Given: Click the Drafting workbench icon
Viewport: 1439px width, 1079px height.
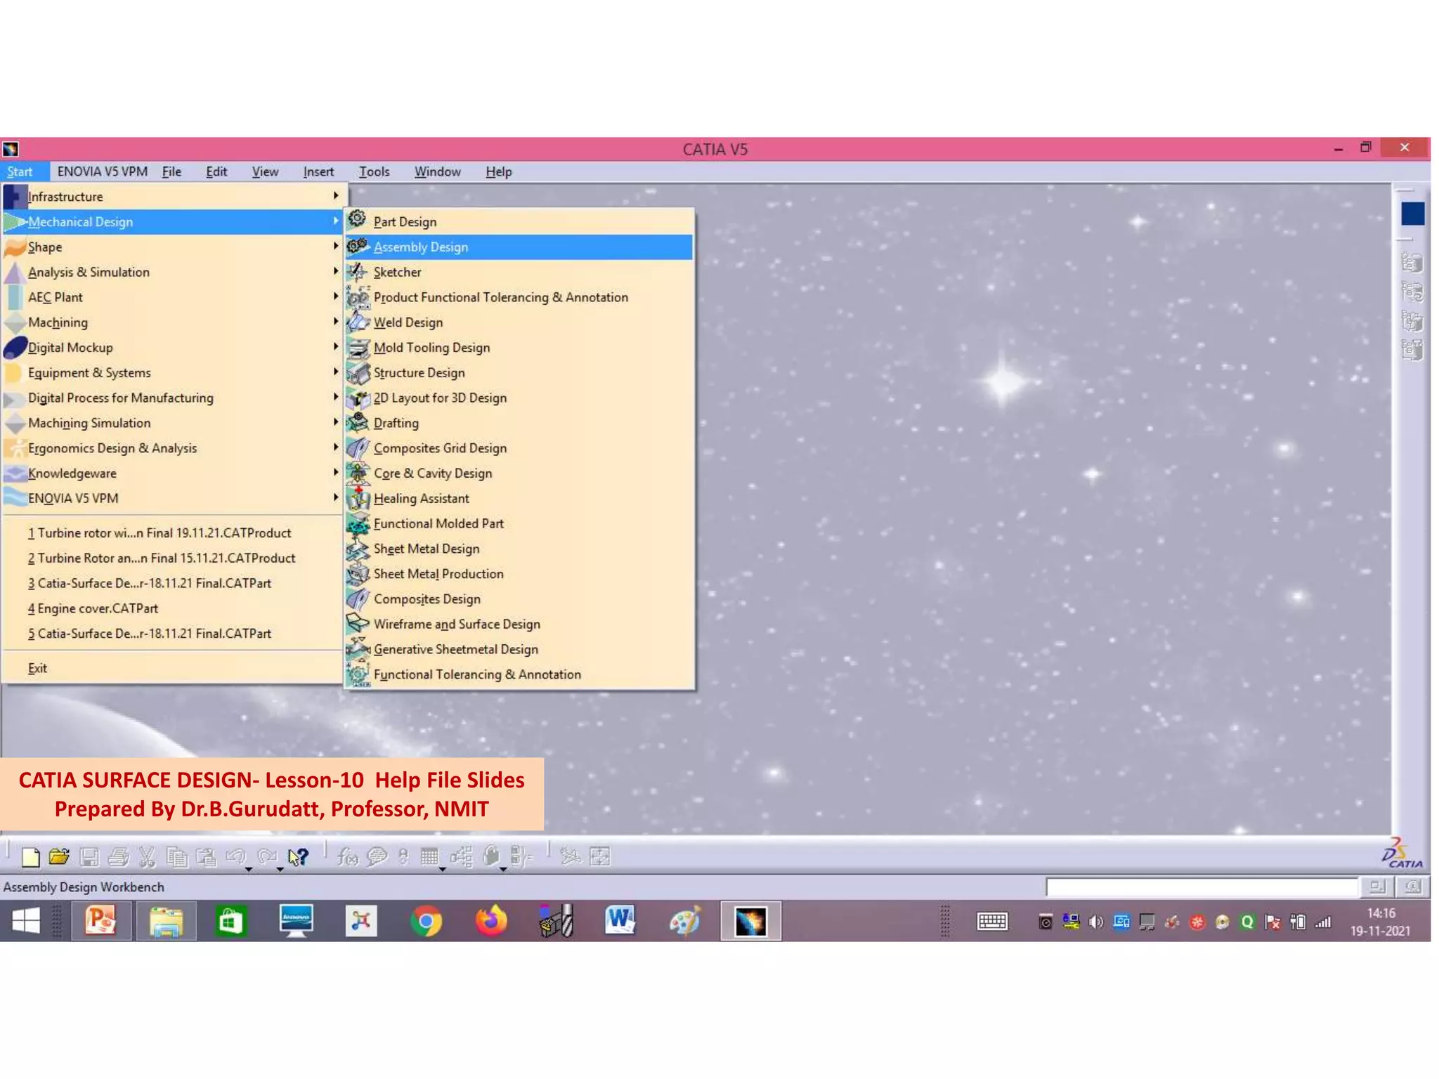Looking at the screenshot, I should 357,422.
